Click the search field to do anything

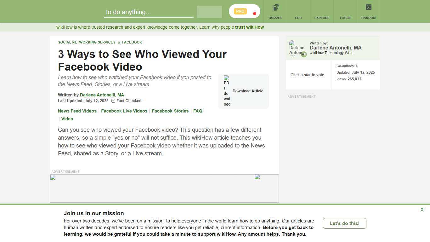pyautogui.click(x=149, y=12)
